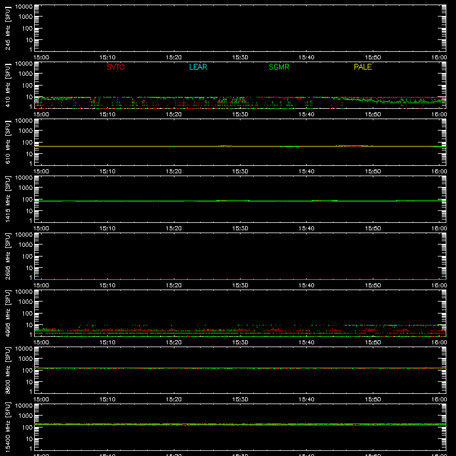Select the 410 MHz [SFU] axis title
456x456 pixels.
pos(7,85)
